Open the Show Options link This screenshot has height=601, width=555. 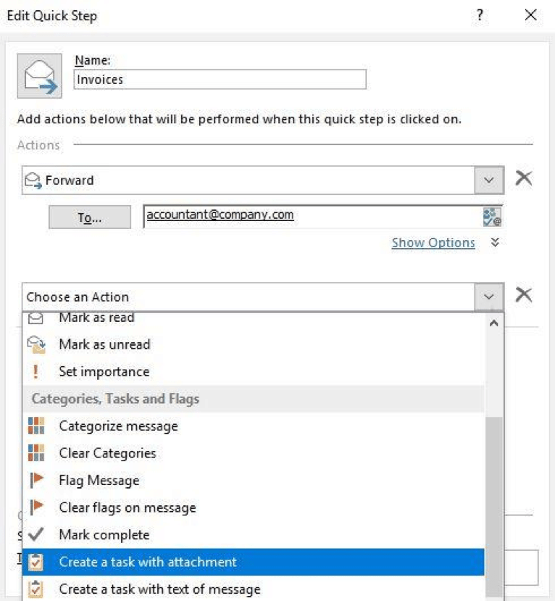coord(433,243)
